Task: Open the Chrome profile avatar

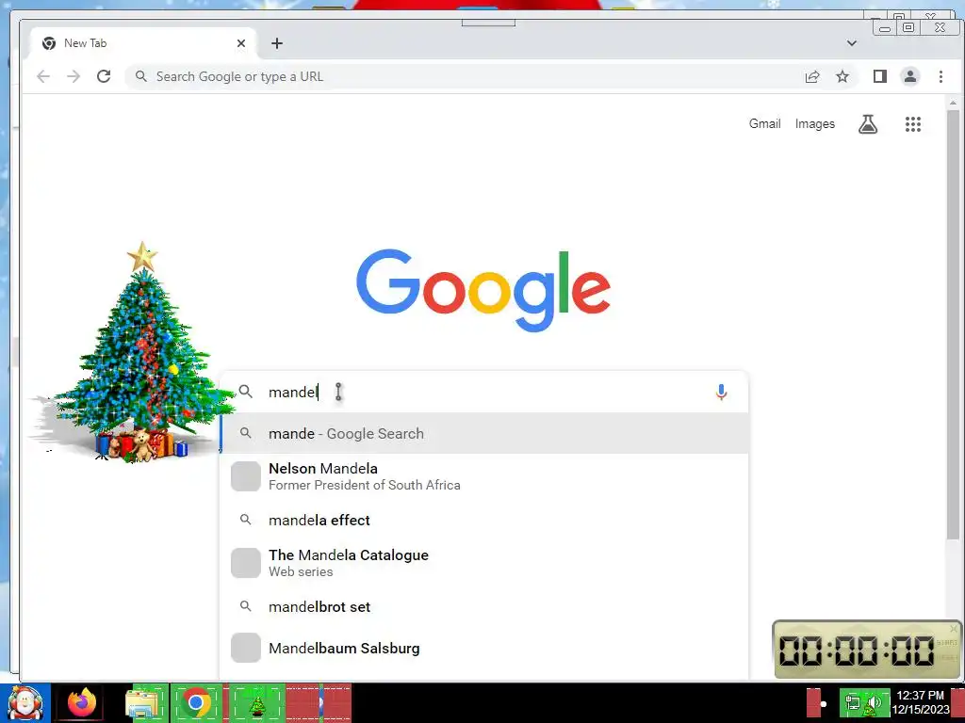Action: click(x=910, y=76)
